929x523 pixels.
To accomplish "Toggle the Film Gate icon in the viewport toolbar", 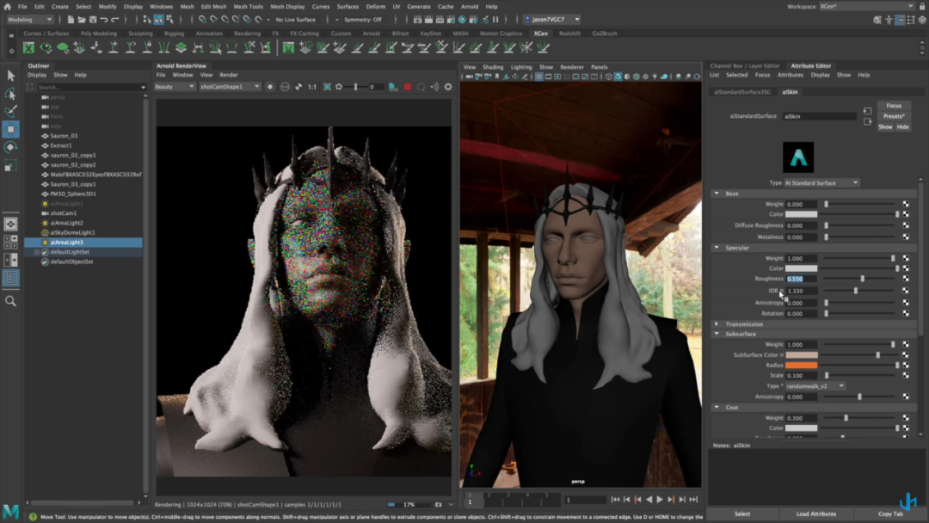I will (548, 77).
